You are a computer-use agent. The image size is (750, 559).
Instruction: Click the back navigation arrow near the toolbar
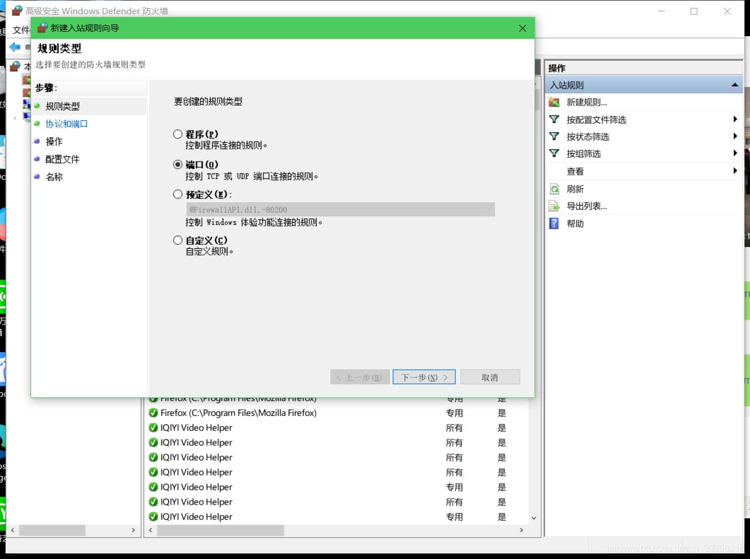click(x=14, y=47)
